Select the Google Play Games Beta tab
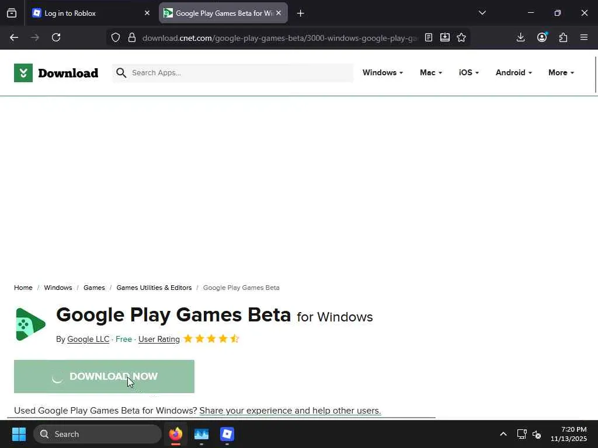 point(223,13)
